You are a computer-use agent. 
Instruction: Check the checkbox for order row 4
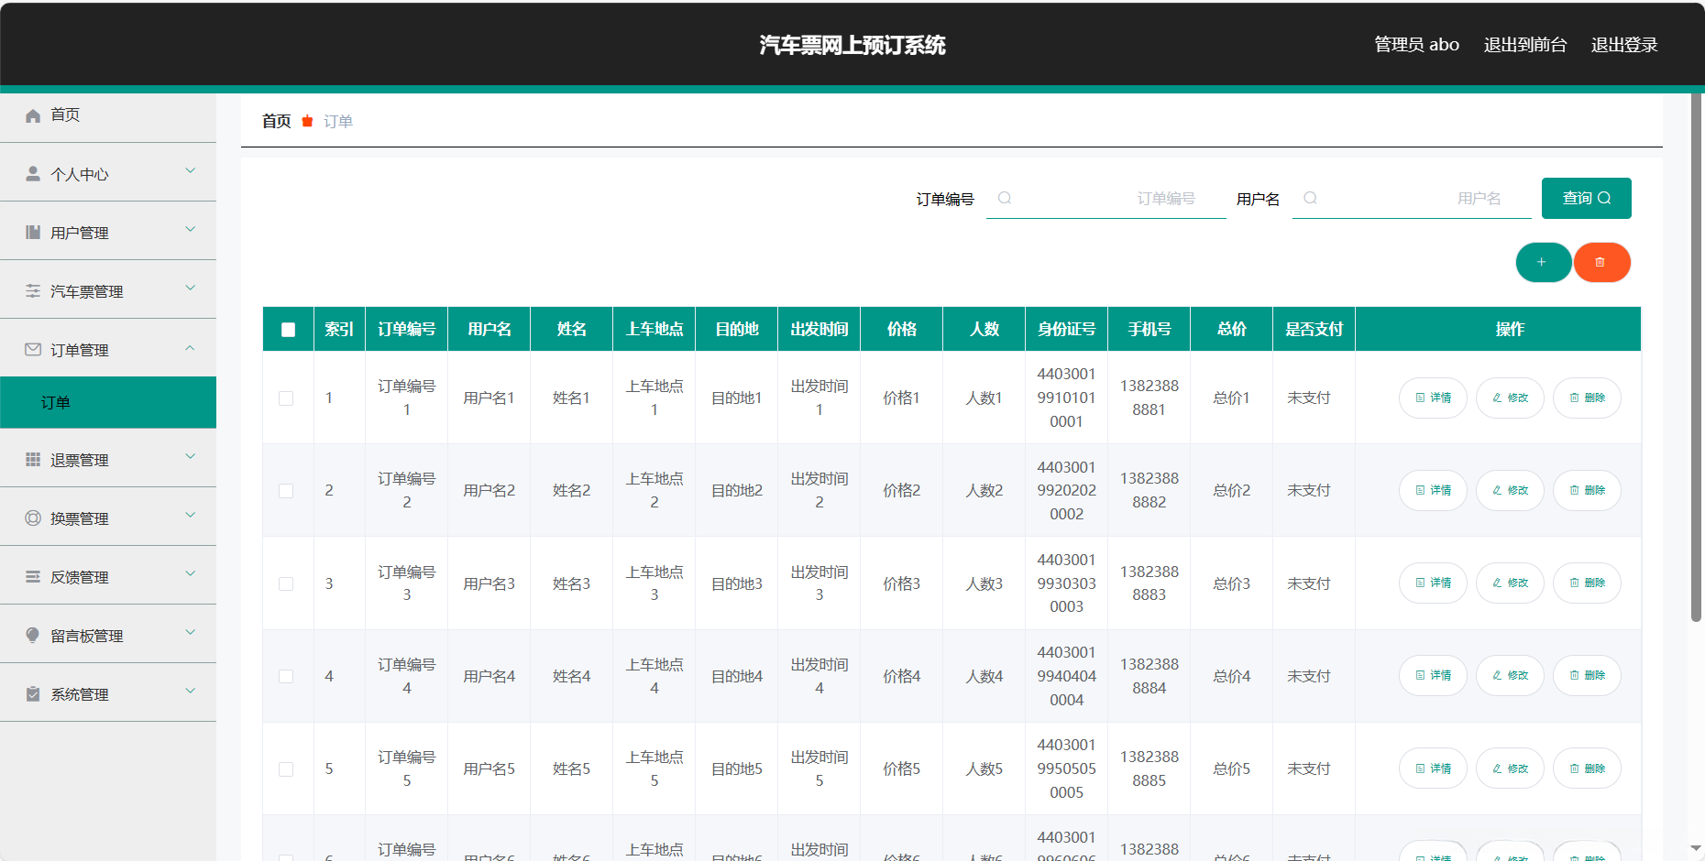(286, 677)
